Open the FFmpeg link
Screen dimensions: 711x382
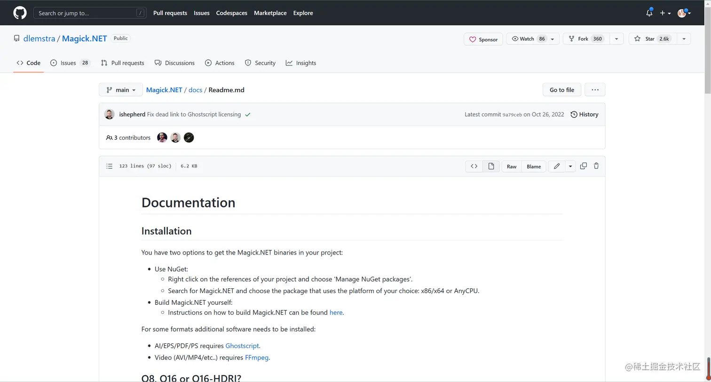pyautogui.click(x=257, y=358)
